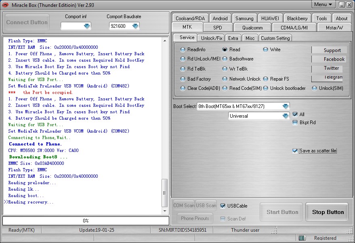Switch to the SPD tab

(218, 27)
